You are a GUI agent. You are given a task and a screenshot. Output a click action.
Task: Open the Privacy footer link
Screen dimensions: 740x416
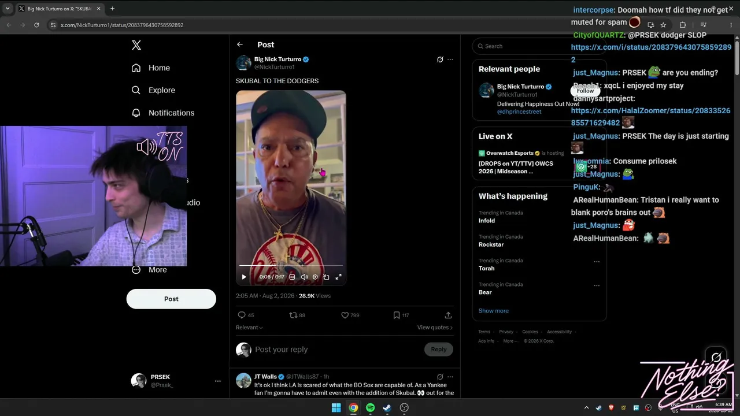point(506,332)
